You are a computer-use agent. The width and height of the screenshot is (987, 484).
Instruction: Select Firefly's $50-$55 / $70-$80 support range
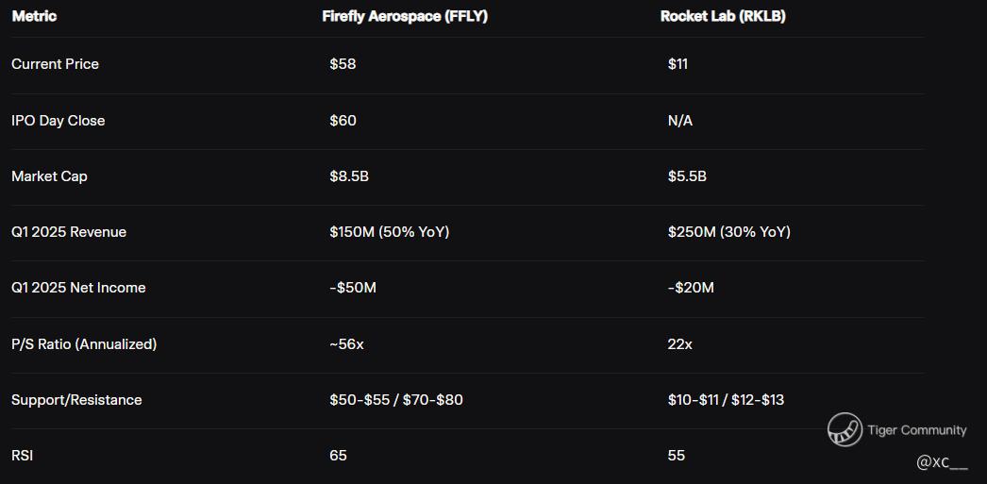pyautogui.click(x=396, y=400)
